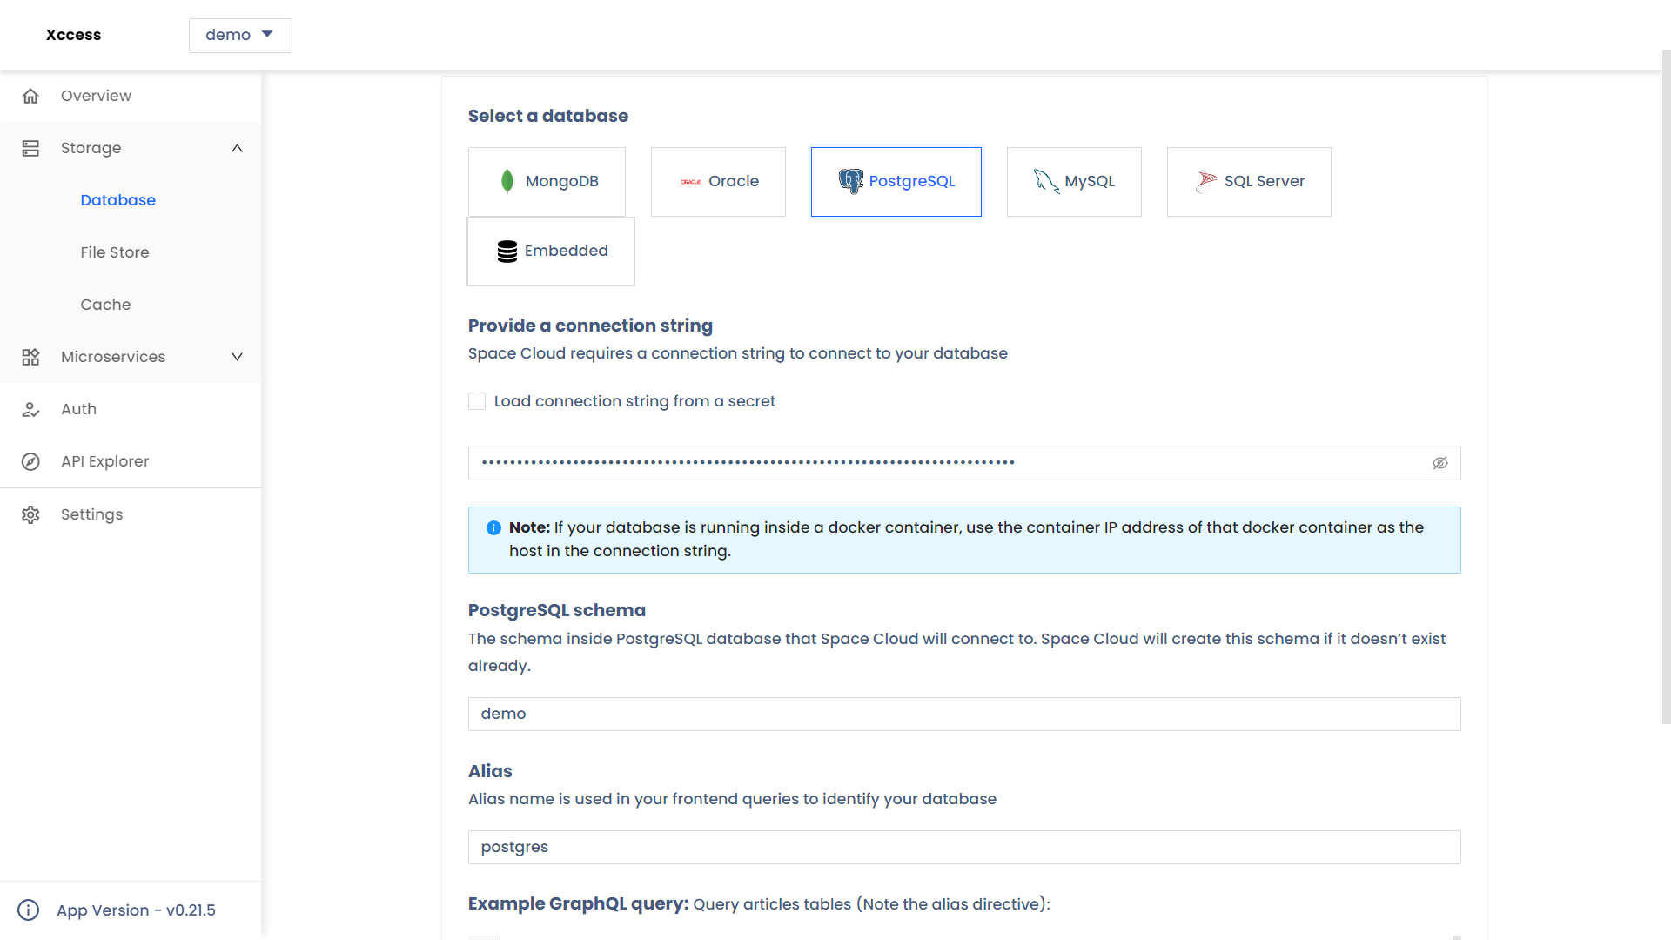Open API Explorer
1671x940 pixels.
131,461
